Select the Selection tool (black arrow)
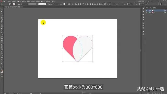Screen dimensions: 167x94 (x=2, y=10)
